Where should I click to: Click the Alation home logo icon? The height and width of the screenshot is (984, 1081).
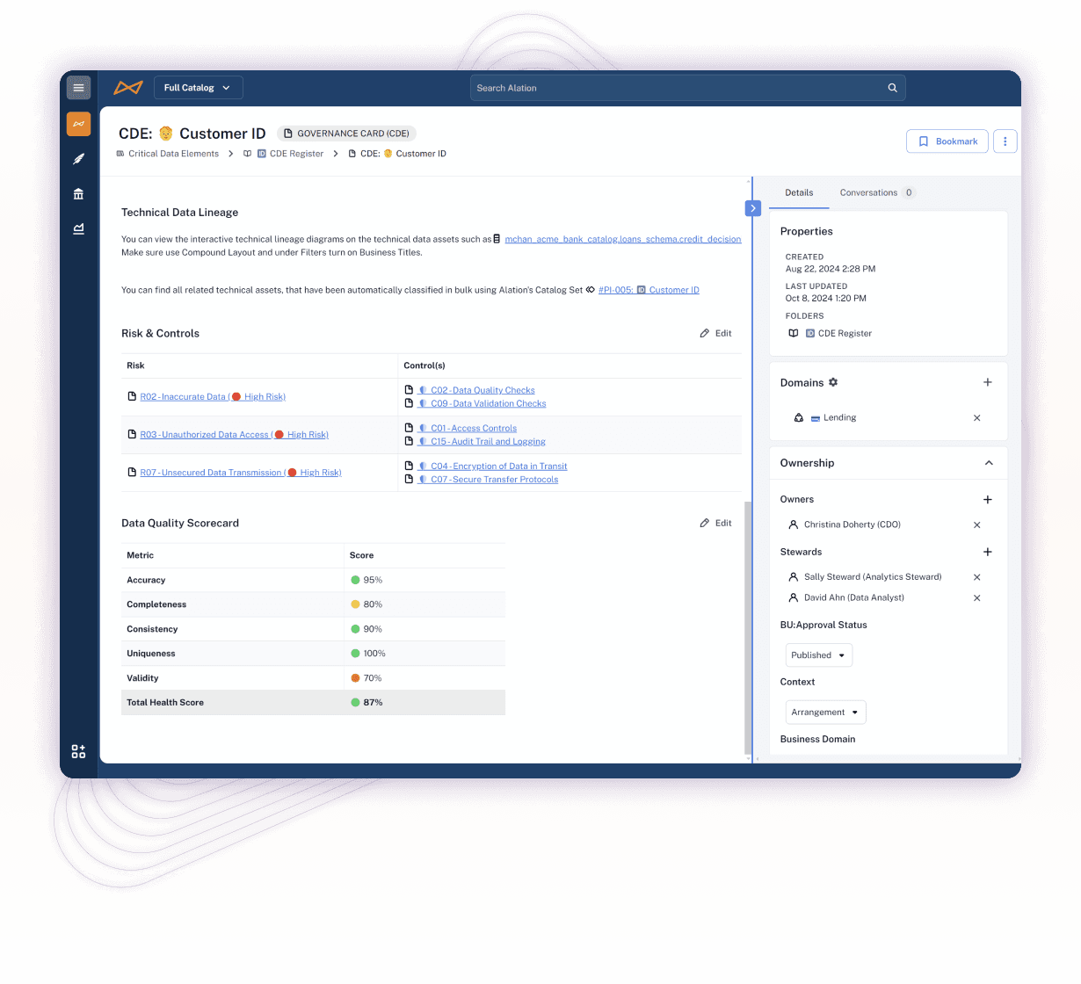point(127,88)
